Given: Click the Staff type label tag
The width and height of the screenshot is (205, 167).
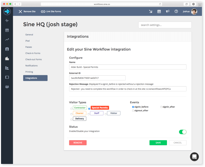Looking at the screenshot, I should (97, 113).
